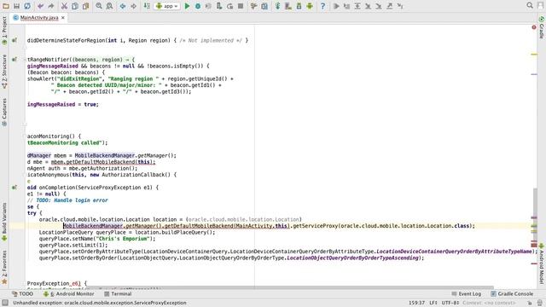Viewport: 546px width, 307px height.
Task: Open the Android Monitor tool window
Action: point(69,293)
